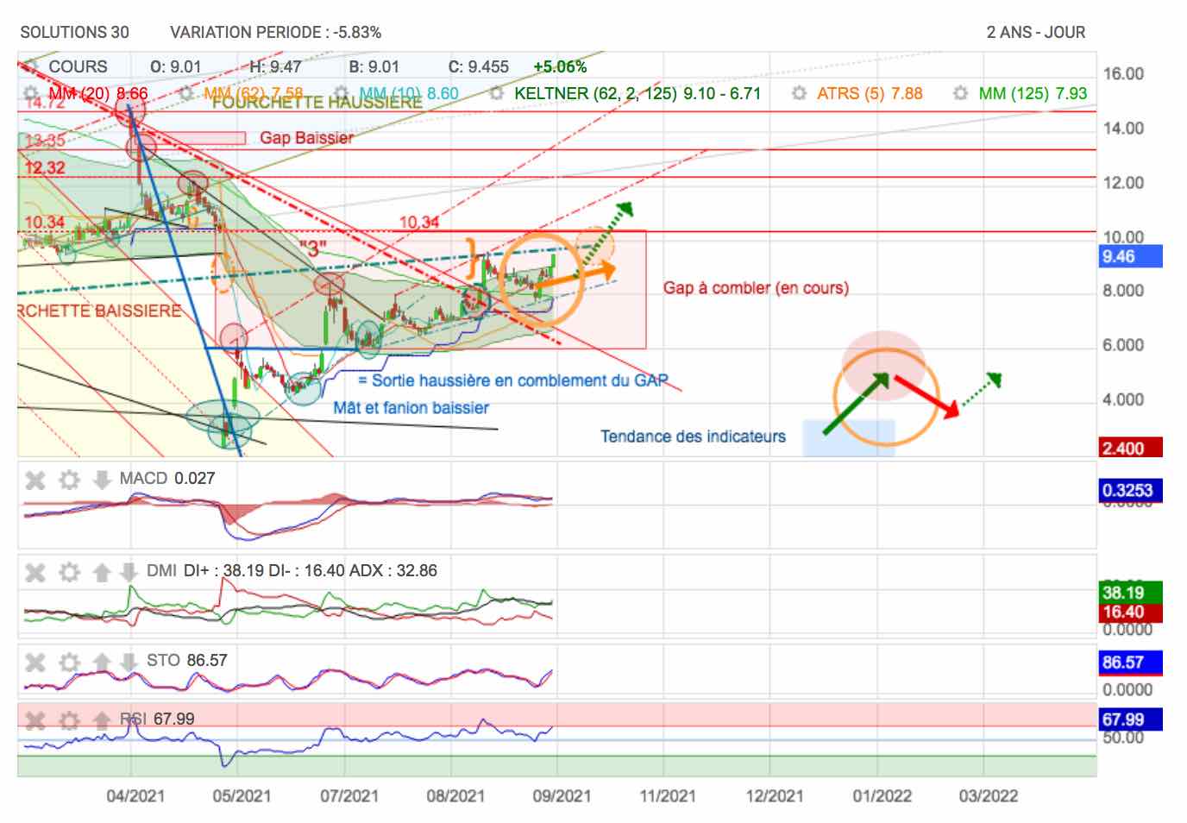Move the DMI panel up
The width and height of the screenshot is (1187, 823).
(x=102, y=572)
